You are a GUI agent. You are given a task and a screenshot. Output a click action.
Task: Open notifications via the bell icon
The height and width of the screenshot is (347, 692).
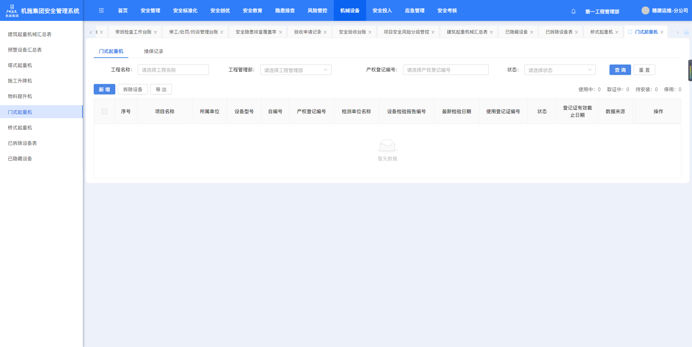point(573,11)
